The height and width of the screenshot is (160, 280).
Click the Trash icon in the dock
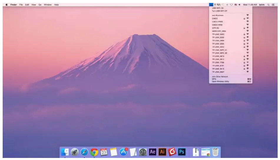(216, 152)
